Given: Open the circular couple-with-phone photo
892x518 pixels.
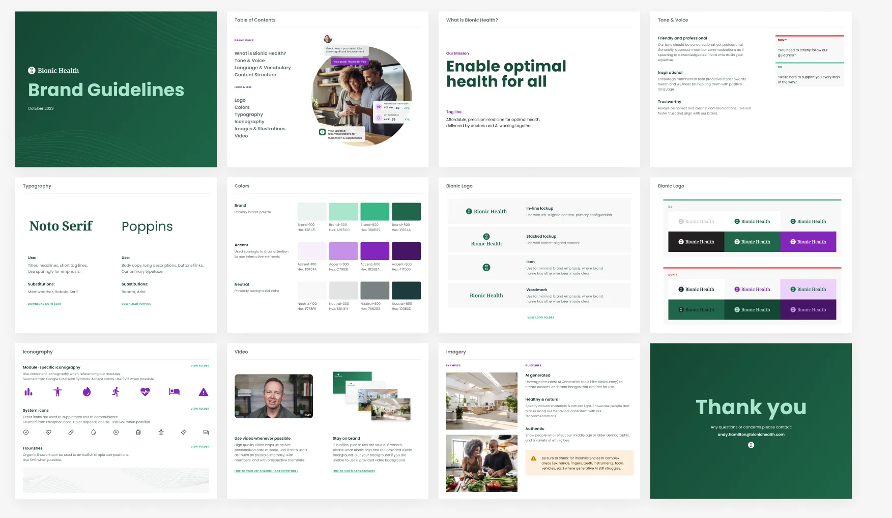Looking at the screenshot, I should click(362, 96).
